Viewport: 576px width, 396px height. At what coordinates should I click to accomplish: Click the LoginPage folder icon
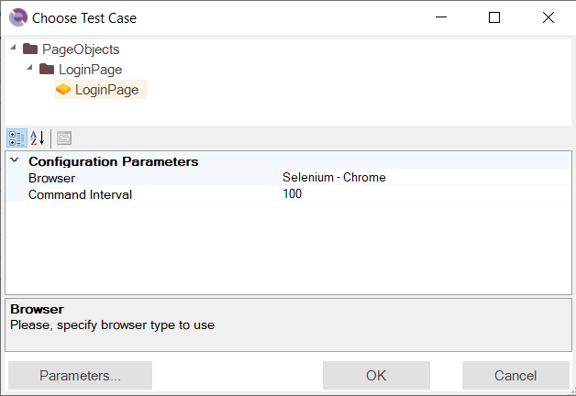pyautogui.click(x=47, y=69)
